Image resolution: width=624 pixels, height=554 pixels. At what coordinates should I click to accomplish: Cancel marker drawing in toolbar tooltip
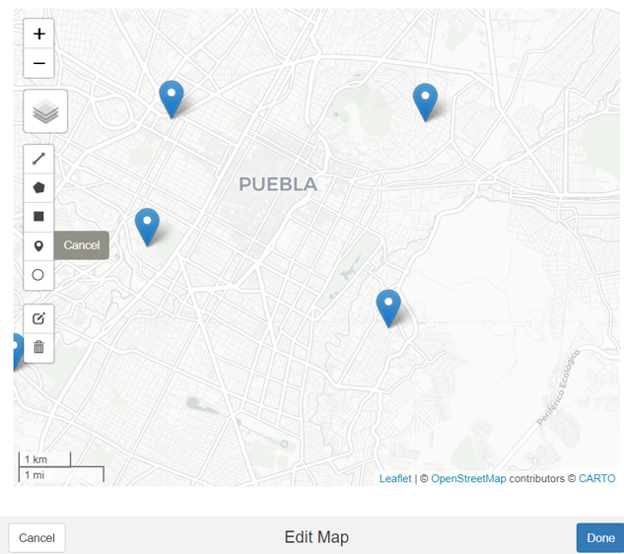coord(81,245)
